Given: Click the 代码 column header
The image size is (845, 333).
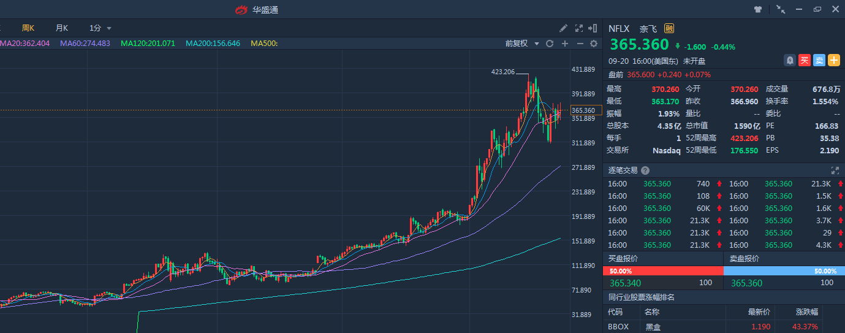Looking at the screenshot, I should (615, 312).
